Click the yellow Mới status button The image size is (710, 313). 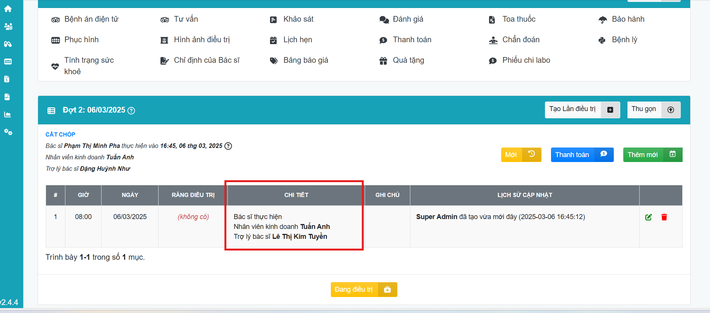[521, 155]
